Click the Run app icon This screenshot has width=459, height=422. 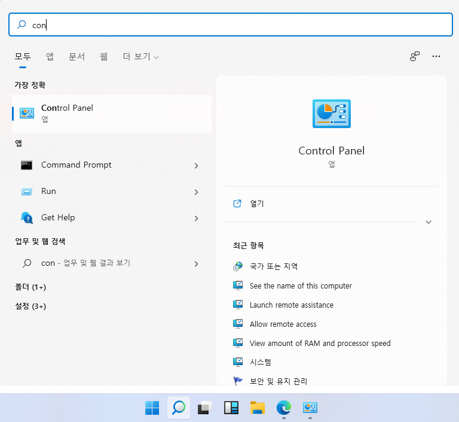27,192
